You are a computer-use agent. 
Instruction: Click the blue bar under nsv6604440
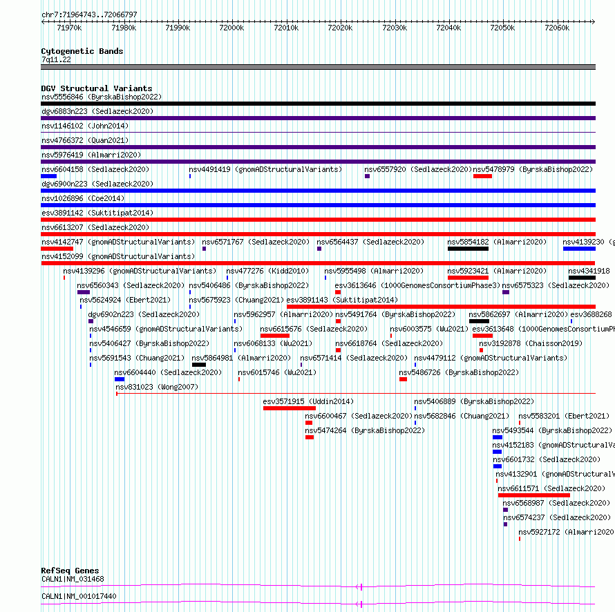[120, 379]
